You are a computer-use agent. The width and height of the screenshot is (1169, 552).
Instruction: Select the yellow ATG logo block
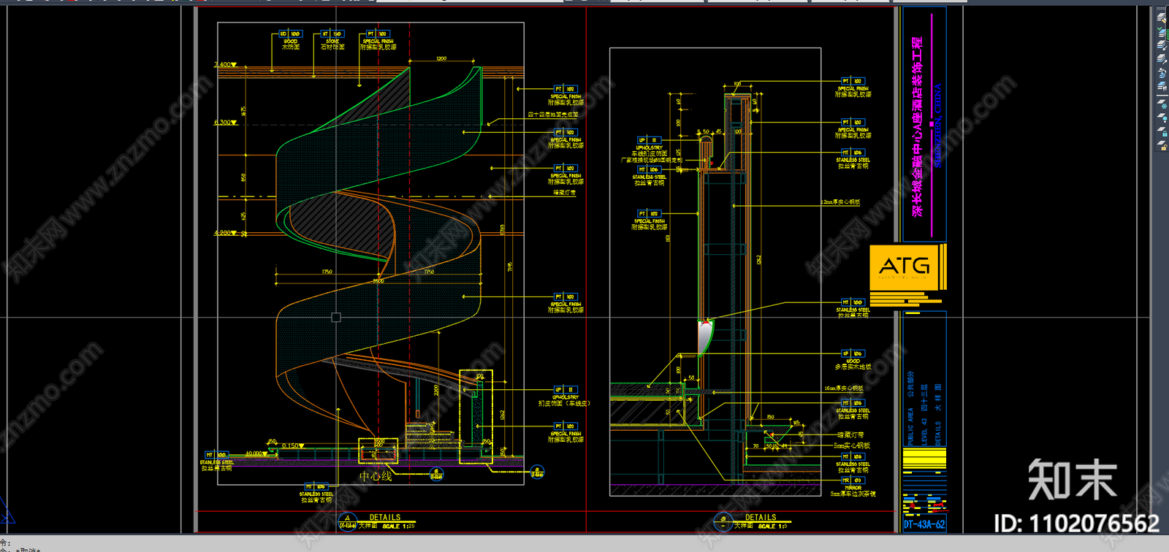click(x=905, y=268)
